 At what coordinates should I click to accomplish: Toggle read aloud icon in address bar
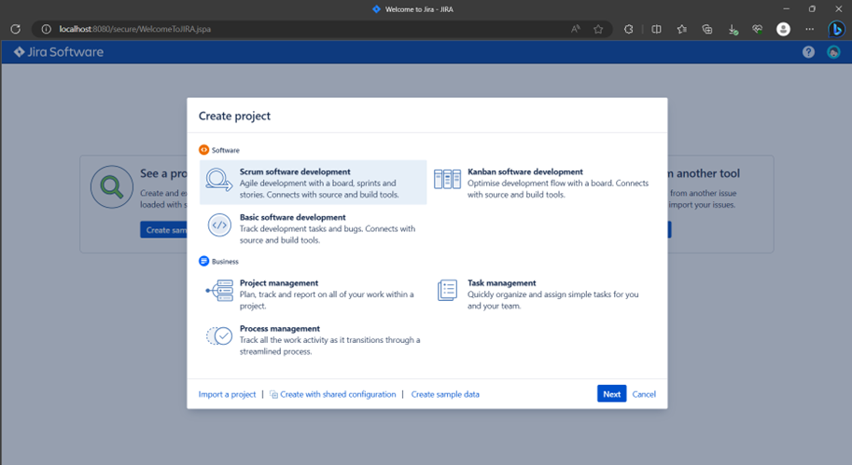576,29
